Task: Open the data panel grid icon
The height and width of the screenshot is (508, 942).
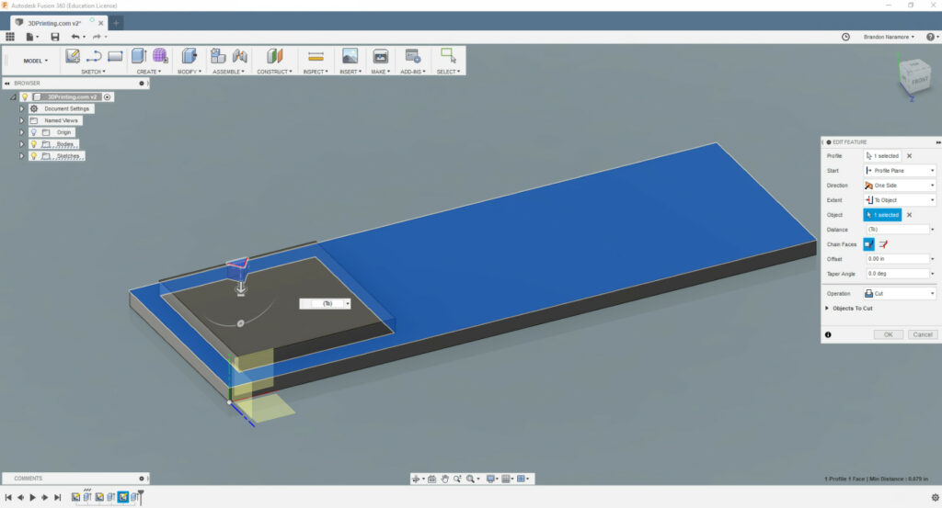Action: point(10,37)
